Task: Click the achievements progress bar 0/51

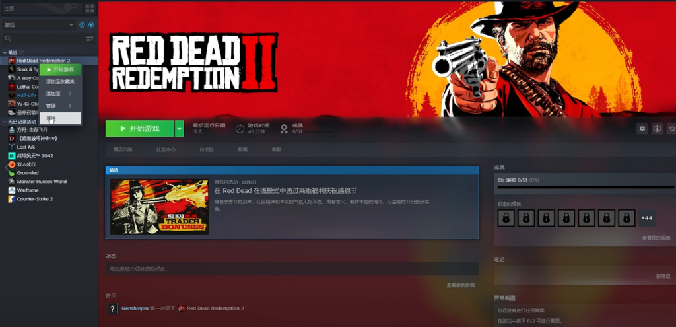Action: pos(586,187)
